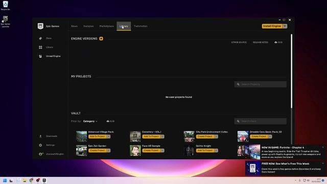Click the Search Vault field

click(260, 121)
